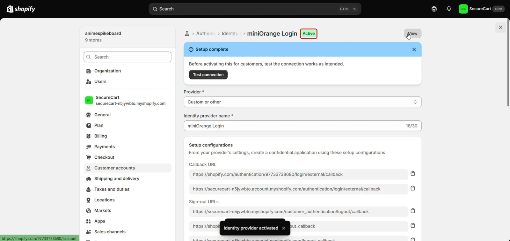Go to Authentication breadcrumb
This screenshot has width=510, height=241.
206,34
